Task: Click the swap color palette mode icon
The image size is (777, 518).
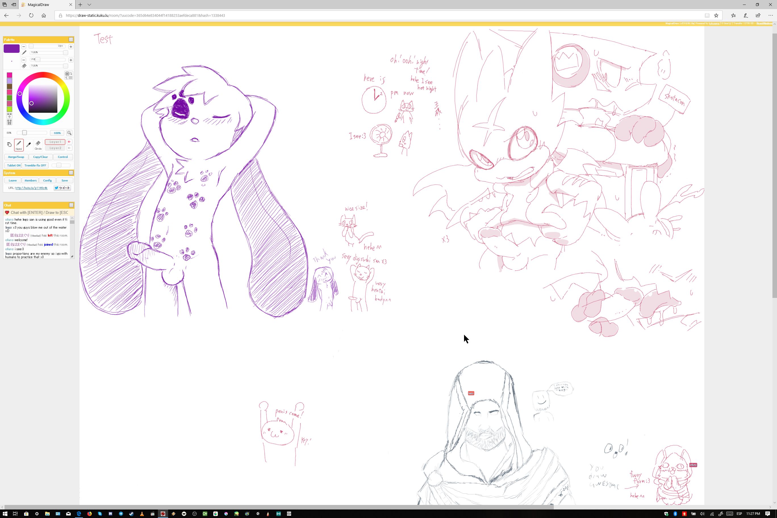Action: tap(69, 75)
